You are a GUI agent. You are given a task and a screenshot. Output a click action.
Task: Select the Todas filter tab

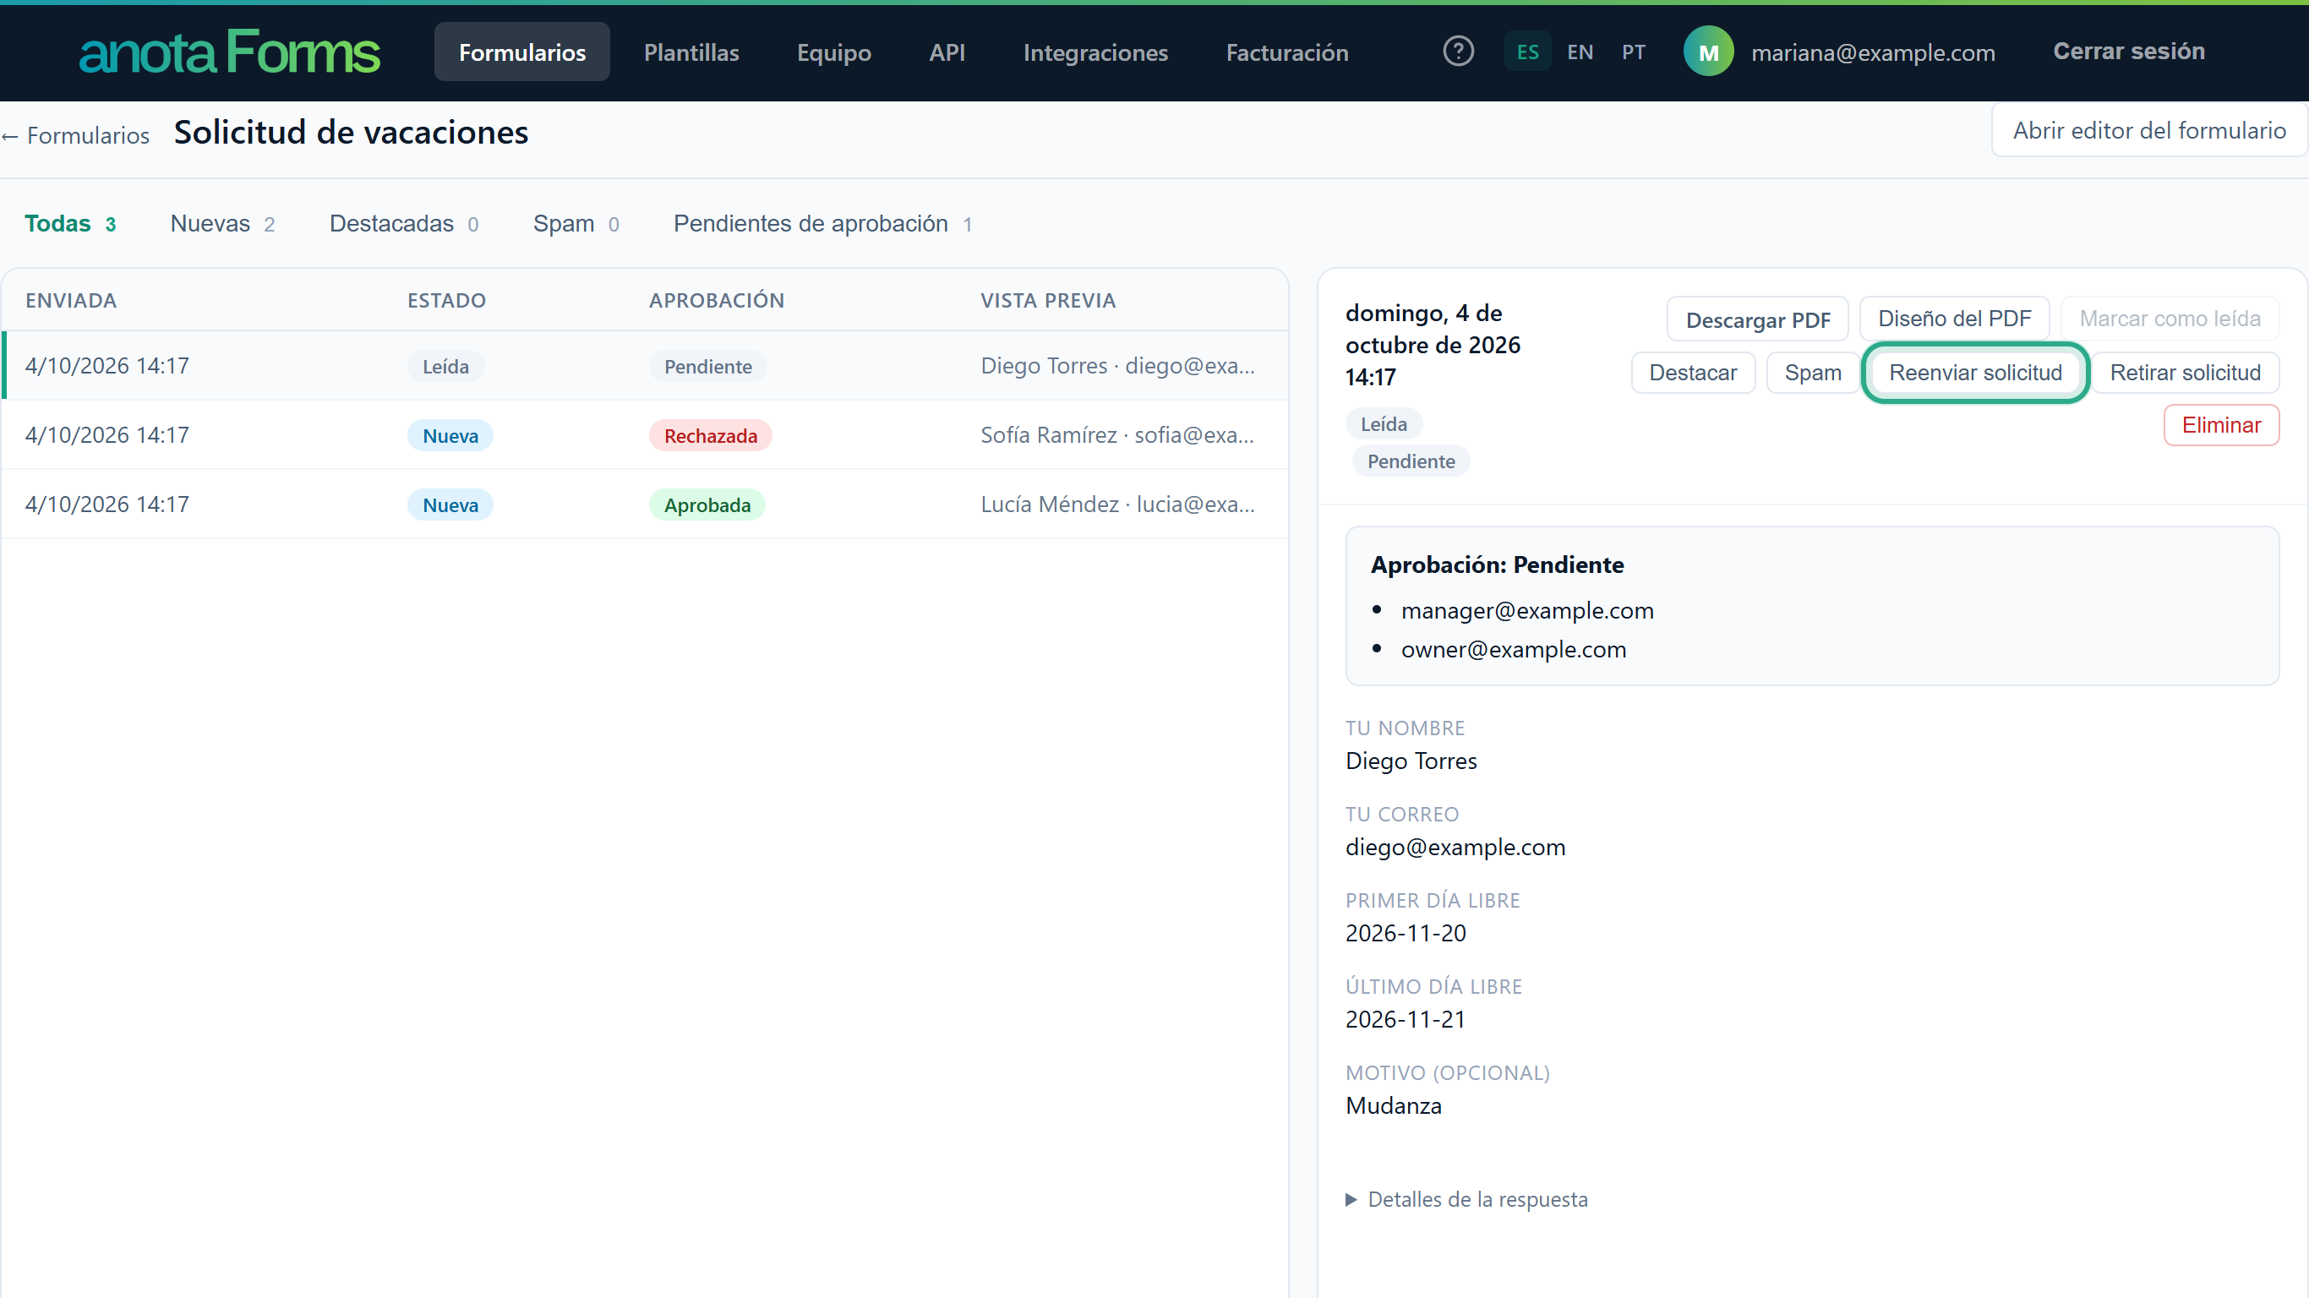[70, 223]
